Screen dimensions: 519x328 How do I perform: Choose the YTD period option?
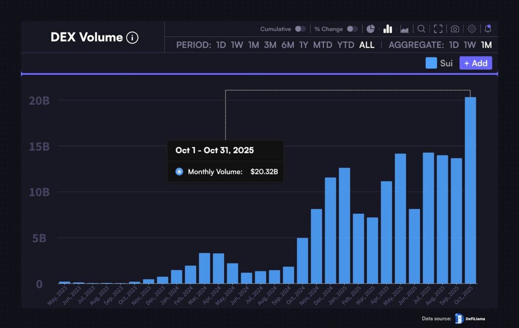pyautogui.click(x=346, y=45)
